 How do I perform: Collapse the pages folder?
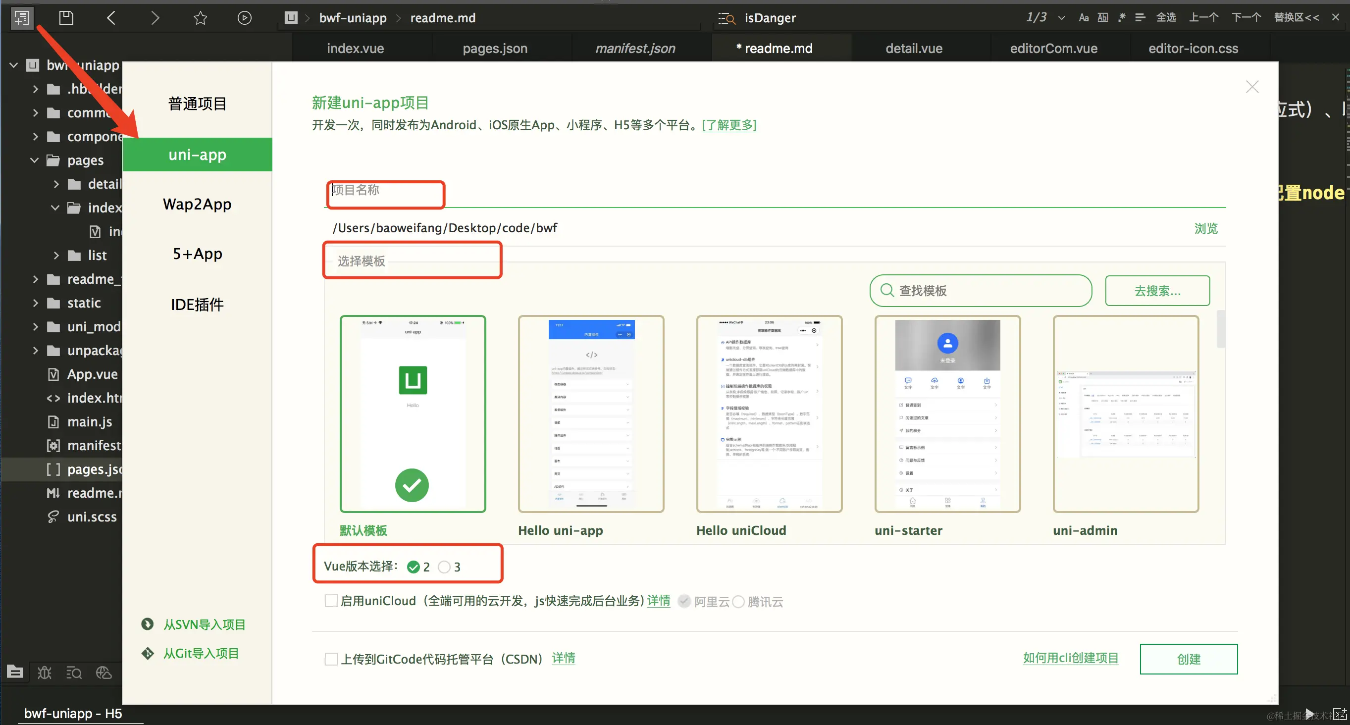(35, 160)
